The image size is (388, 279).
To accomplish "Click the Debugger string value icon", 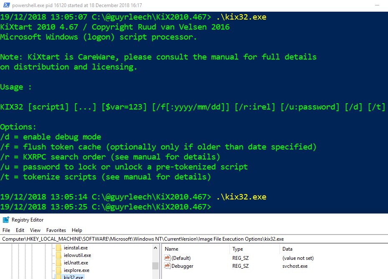I will pos(167,266).
